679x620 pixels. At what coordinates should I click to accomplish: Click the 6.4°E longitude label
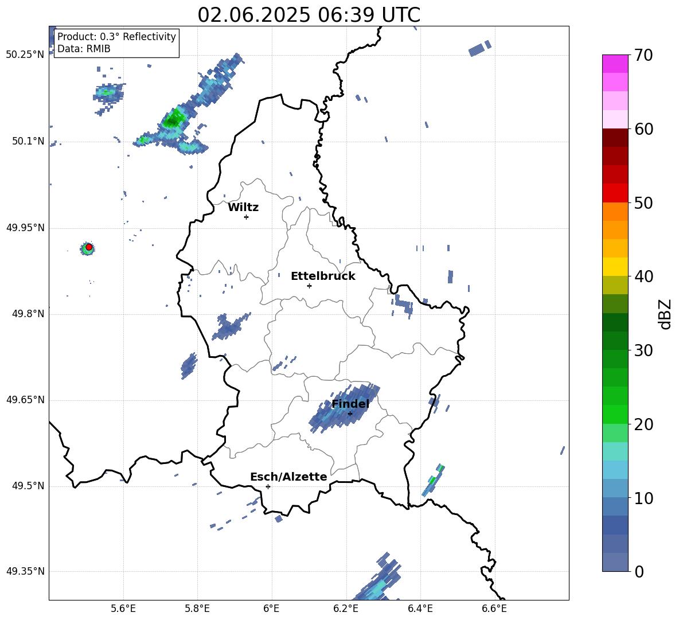(x=420, y=609)
